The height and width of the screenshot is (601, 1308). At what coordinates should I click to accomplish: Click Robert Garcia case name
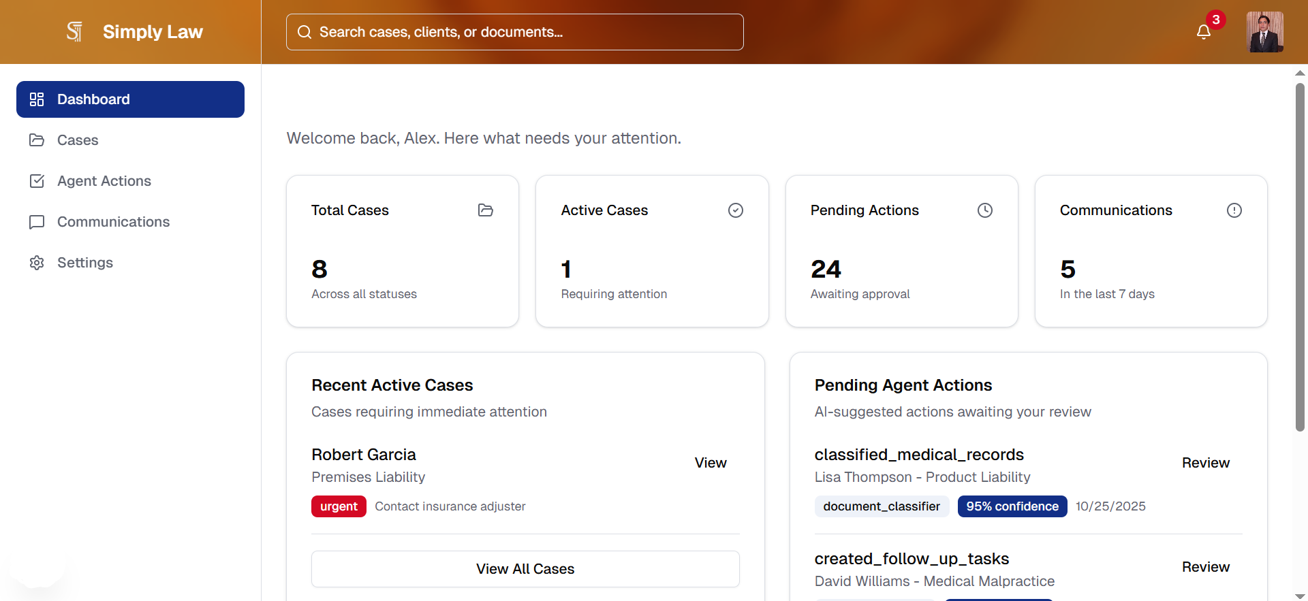point(364,455)
